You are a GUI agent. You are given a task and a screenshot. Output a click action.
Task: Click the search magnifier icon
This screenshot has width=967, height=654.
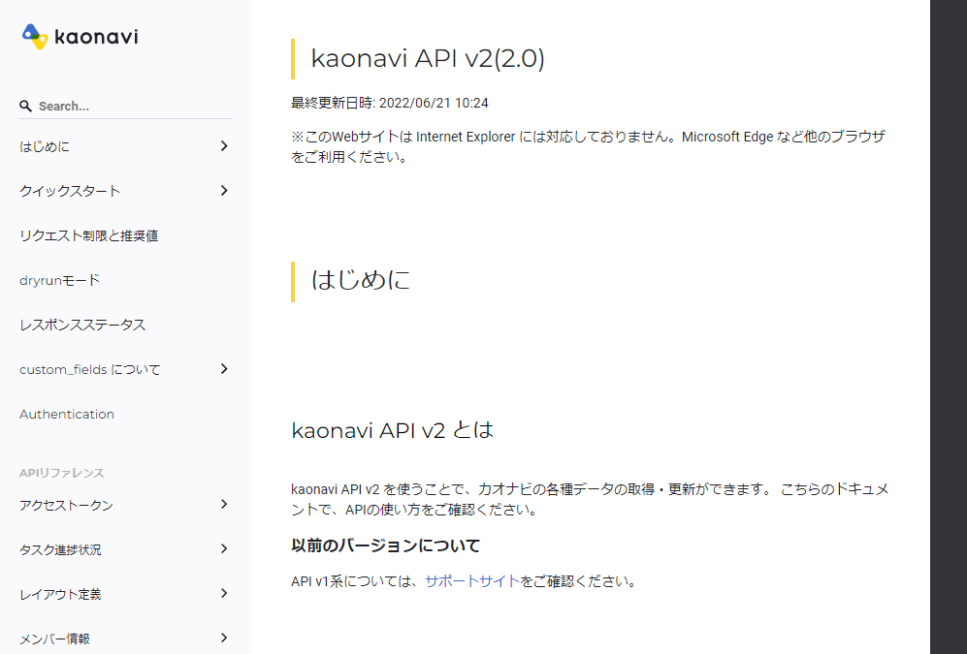coord(25,106)
